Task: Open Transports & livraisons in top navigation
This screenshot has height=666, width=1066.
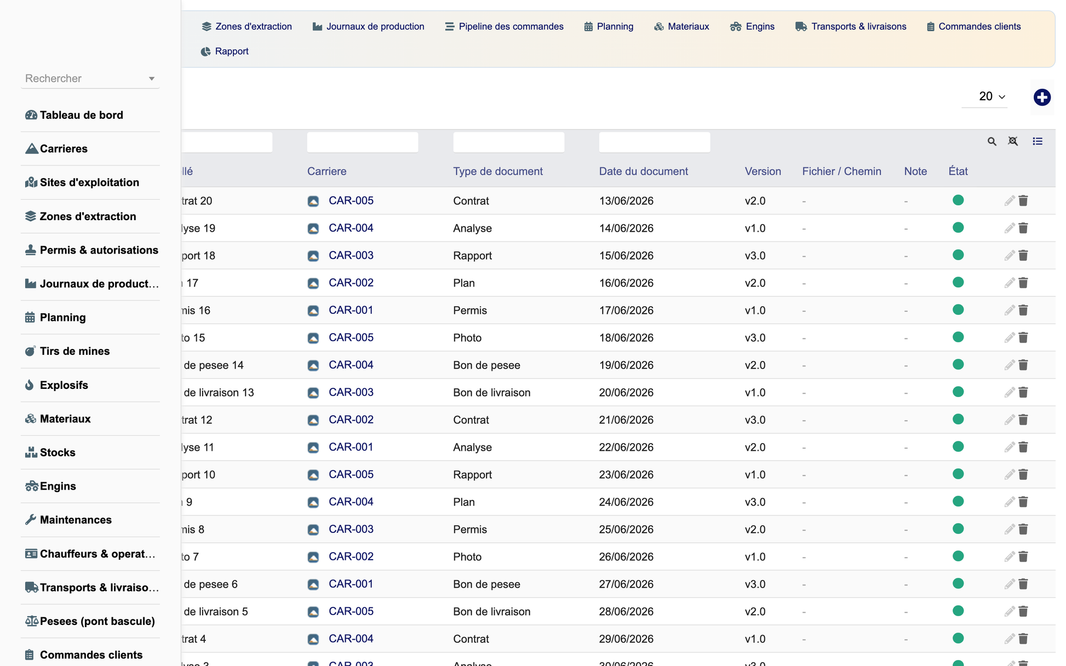Action: (851, 26)
